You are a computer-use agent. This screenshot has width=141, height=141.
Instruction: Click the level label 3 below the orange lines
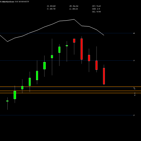click(135, 95)
